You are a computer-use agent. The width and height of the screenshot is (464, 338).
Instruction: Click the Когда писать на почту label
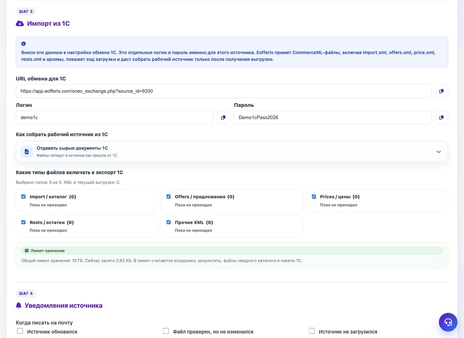point(44,323)
